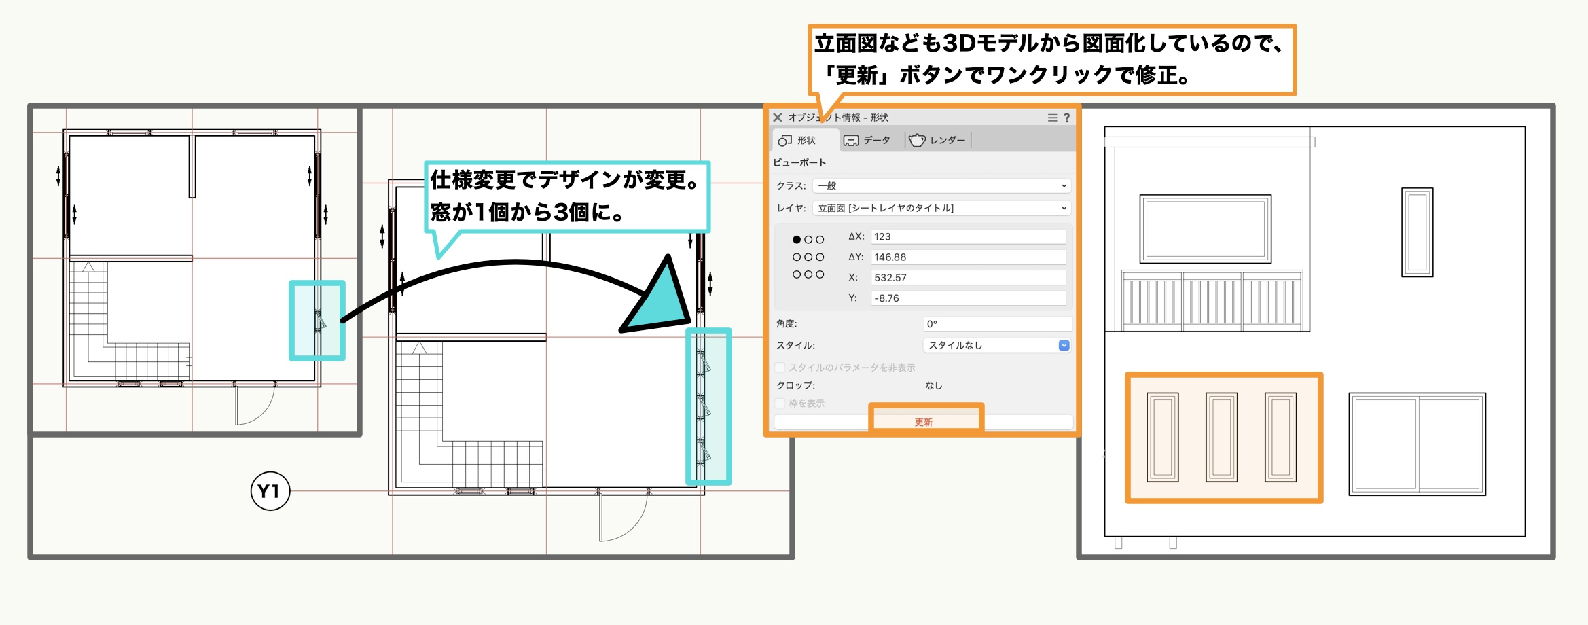Screen dimensions: 1588x625
Task: Choose the center anchor point radio
Action: (808, 257)
